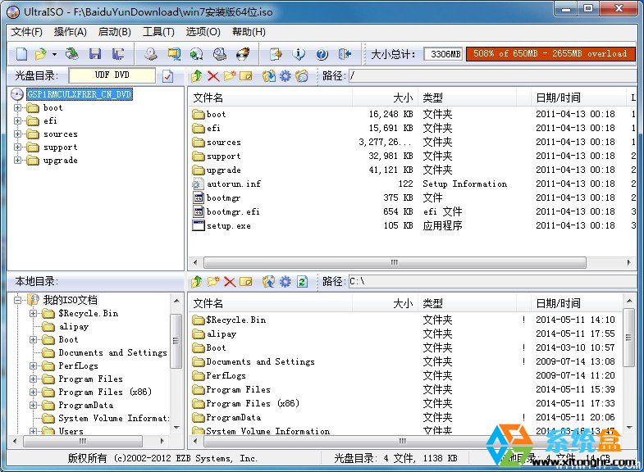Click the disc path field showing /
The image size is (644, 472).
[493, 76]
